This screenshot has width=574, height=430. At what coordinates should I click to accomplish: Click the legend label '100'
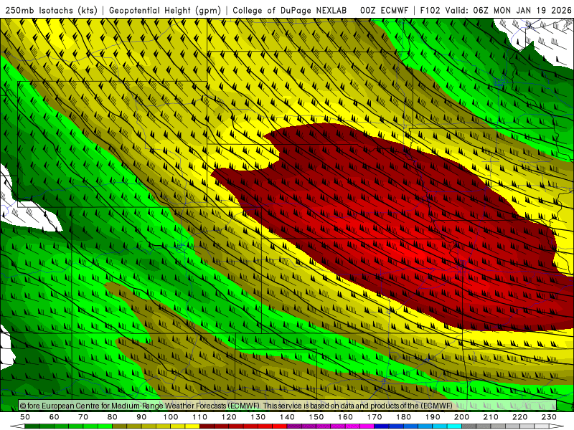coord(171,417)
